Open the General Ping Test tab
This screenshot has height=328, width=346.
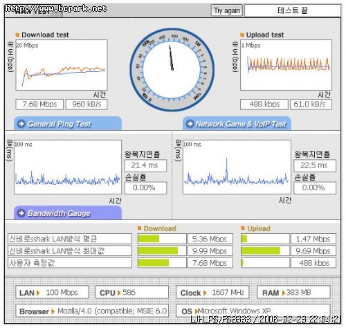pos(68,124)
